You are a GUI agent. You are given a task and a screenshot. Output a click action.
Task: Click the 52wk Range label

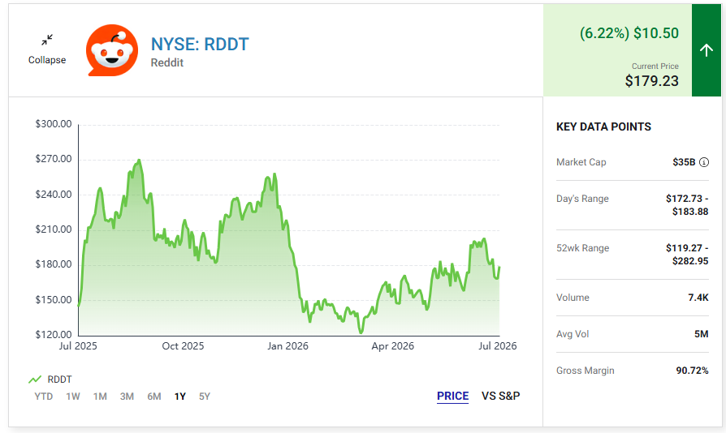coord(582,248)
